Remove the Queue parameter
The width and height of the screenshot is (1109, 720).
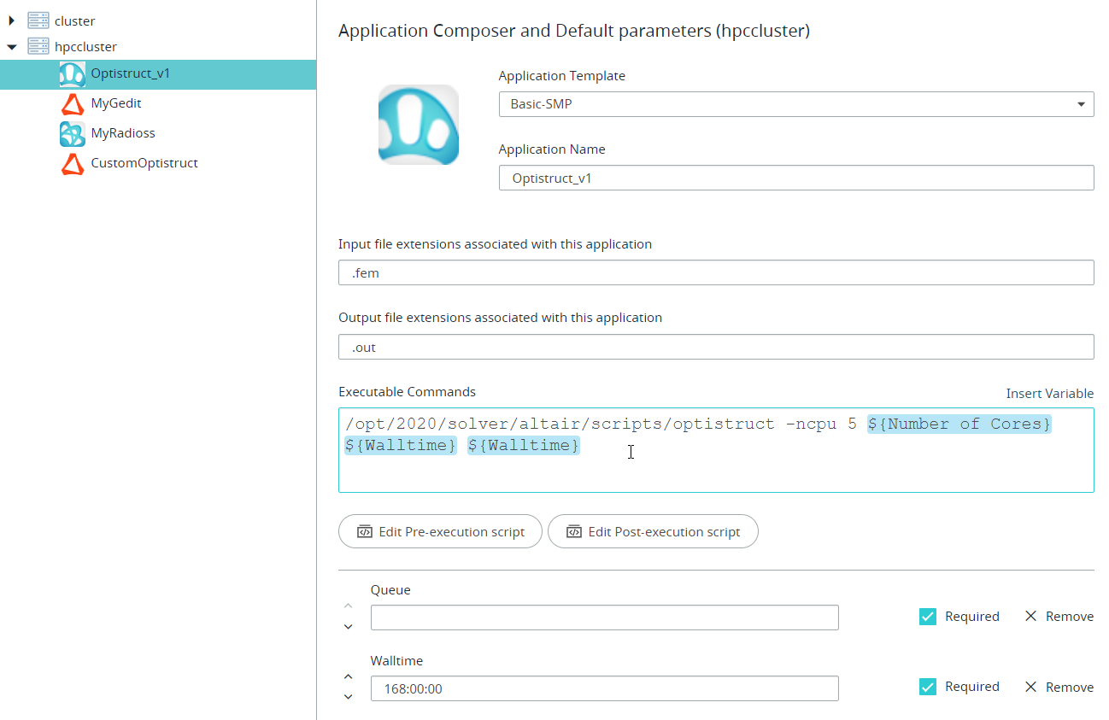point(1059,617)
